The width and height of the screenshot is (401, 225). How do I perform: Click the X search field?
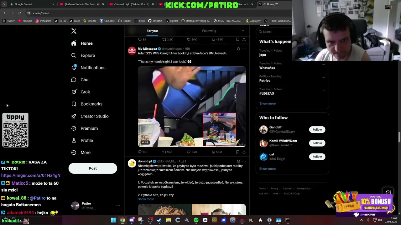tap(274, 32)
